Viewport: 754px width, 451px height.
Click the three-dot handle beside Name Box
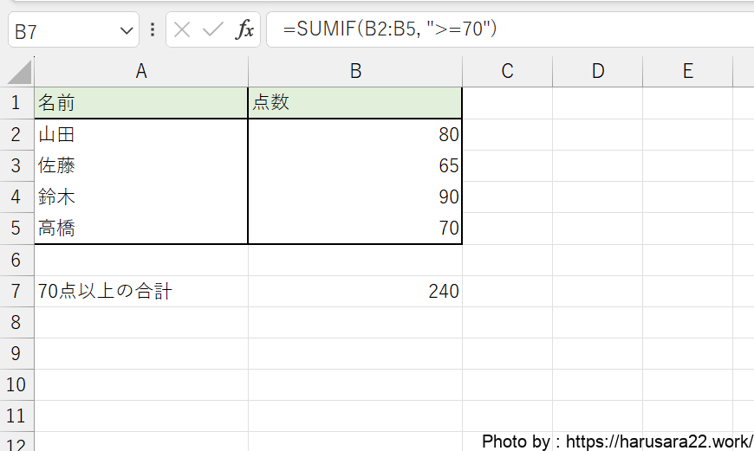pyautogui.click(x=153, y=30)
